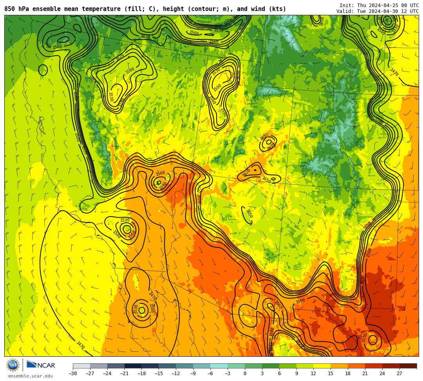
Task: Click the light aqua swatch between -6 and -3
Action: 219,366
